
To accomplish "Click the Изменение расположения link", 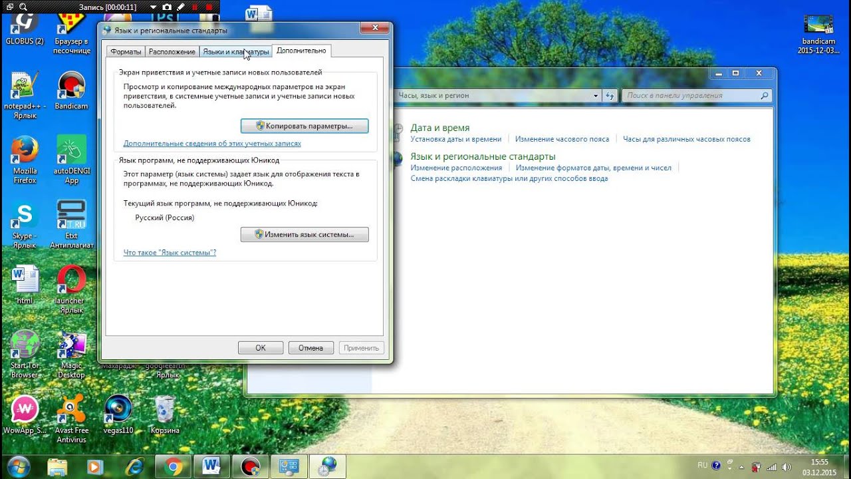I will (x=456, y=168).
